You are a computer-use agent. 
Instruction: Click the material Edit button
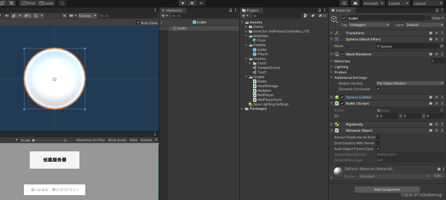tap(439, 176)
